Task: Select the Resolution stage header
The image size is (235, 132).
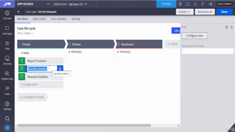Action: [x=139, y=44]
